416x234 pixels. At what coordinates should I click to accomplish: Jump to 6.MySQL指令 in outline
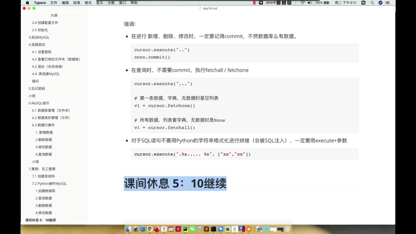pos(39,103)
